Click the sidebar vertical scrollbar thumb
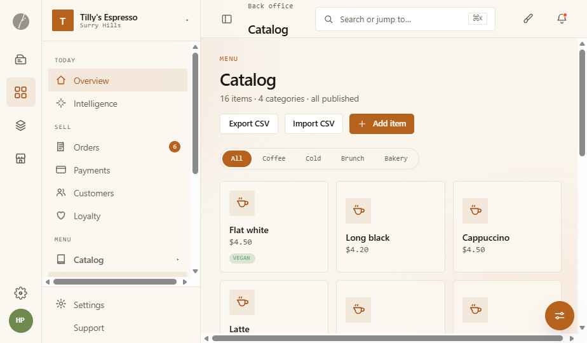Viewport: 587px width, 343px height. click(x=195, y=113)
